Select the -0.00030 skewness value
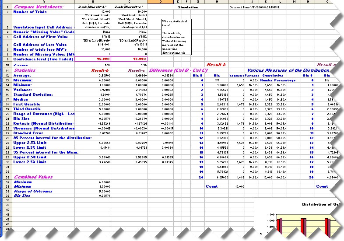The height and width of the screenshot is (241, 344). click(x=140, y=129)
